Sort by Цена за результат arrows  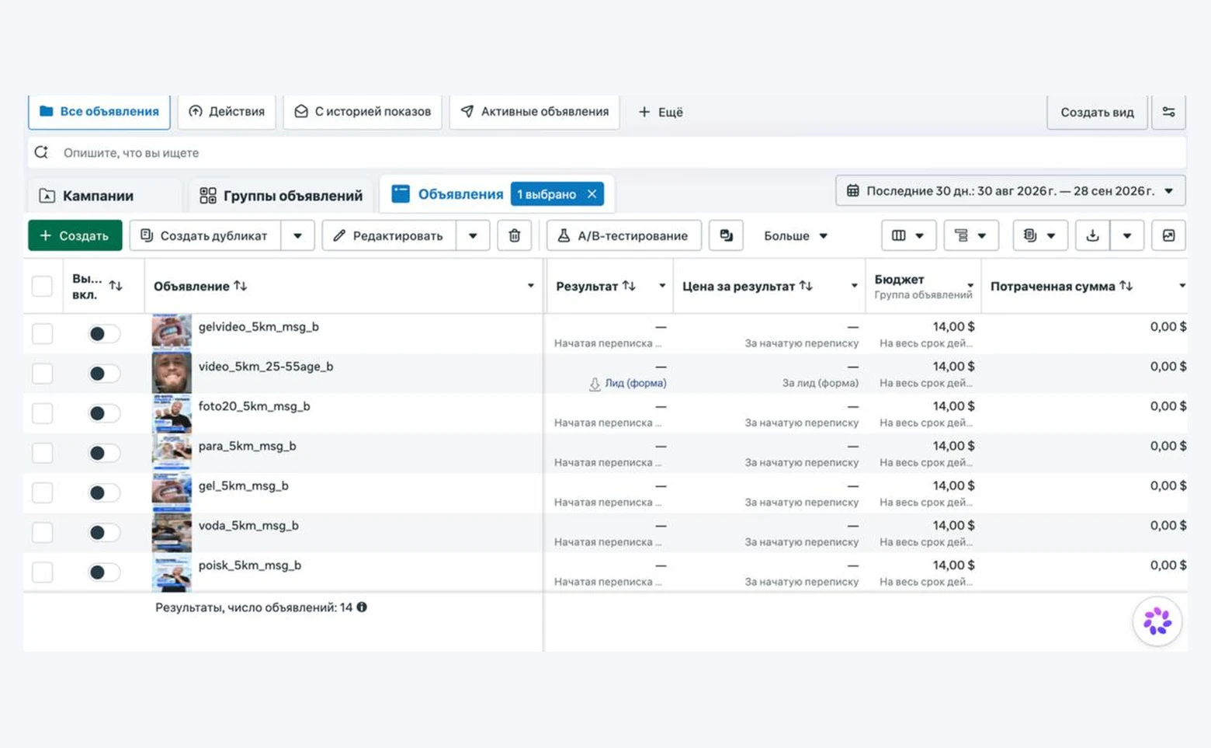coord(806,286)
